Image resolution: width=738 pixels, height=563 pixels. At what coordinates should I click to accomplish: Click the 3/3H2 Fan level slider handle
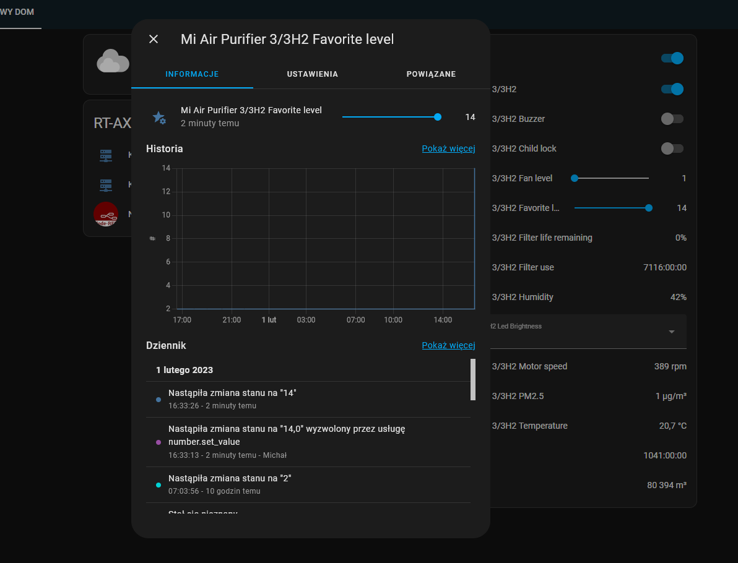coord(575,178)
